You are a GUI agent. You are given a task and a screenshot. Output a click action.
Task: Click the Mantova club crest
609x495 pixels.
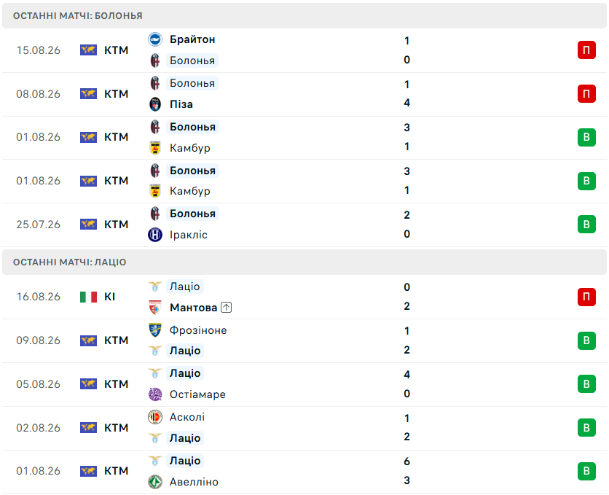pos(155,308)
